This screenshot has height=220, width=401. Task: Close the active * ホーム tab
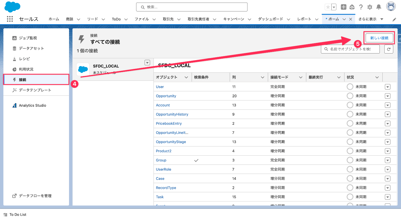[x=351, y=19]
